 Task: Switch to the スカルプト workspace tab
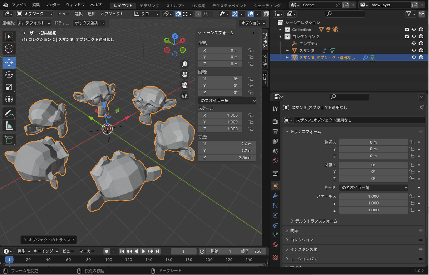point(176,6)
